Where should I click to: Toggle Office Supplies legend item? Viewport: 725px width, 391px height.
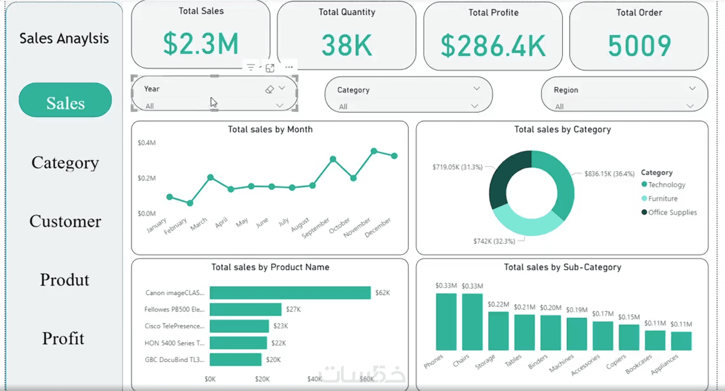click(x=669, y=213)
